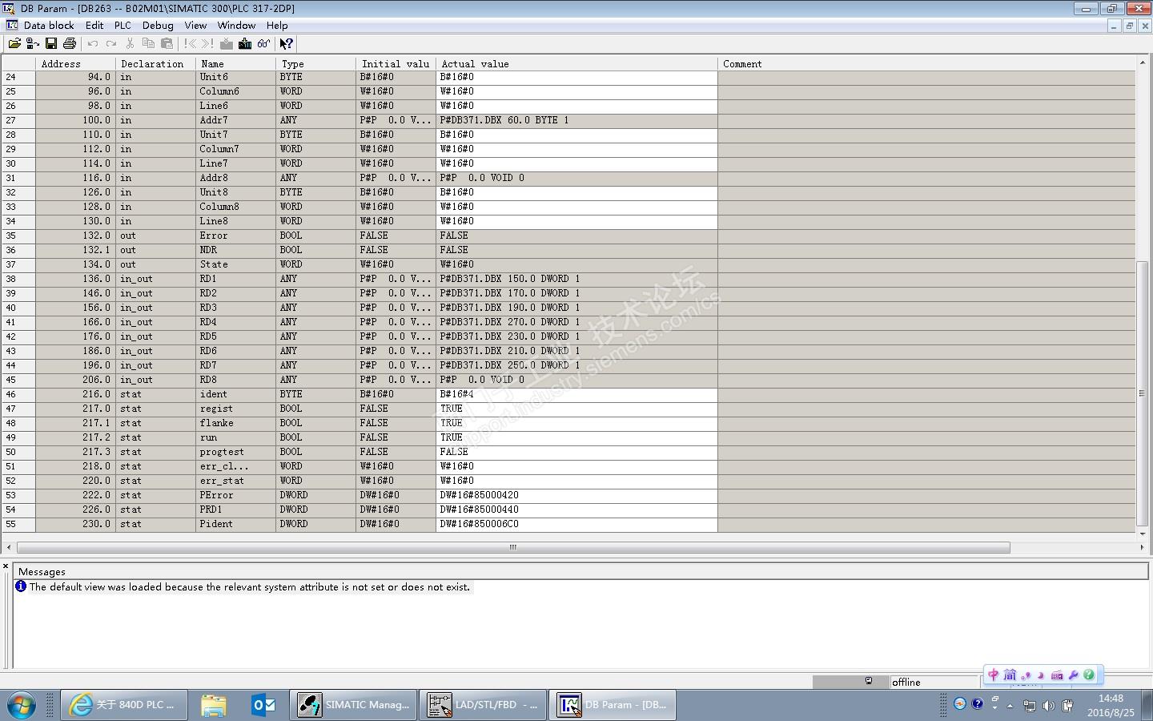This screenshot has height=721, width=1153.
Task: Open Windows Start button
Action: [x=22, y=705]
